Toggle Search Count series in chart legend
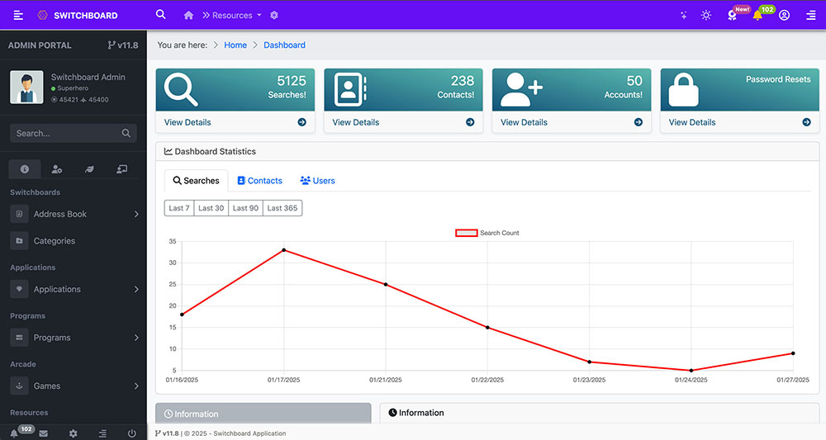Viewport: 826px width, 440px height. coord(487,233)
